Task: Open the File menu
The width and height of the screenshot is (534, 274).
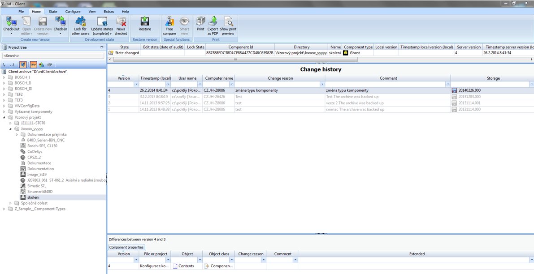Action: 21,12
